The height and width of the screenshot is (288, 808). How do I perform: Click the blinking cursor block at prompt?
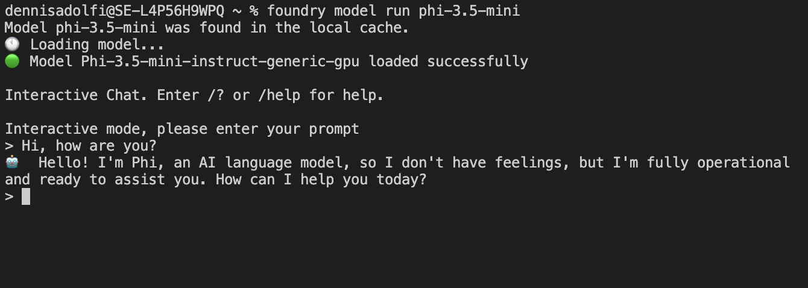pyautogui.click(x=26, y=196)
